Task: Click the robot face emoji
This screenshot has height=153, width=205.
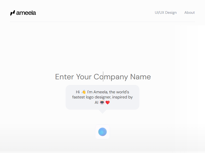Action: 102,102
